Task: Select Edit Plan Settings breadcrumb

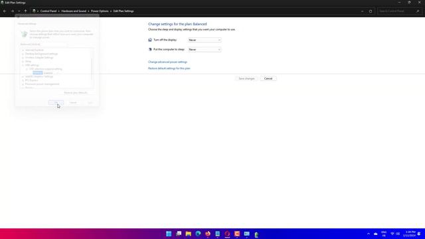Action: click(124, 11)
